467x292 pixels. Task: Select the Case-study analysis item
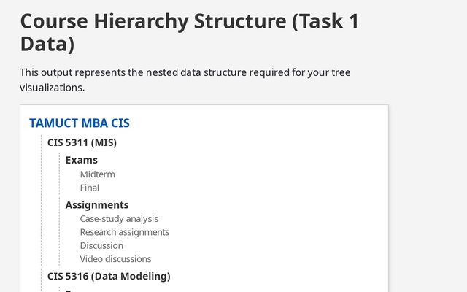(119, 219)
